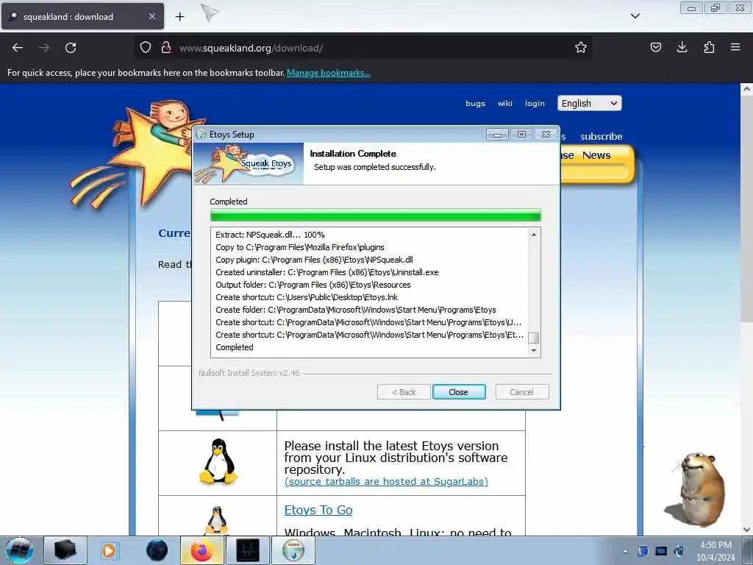Click the page scrollbar up arrow

(x=746, y=89)
